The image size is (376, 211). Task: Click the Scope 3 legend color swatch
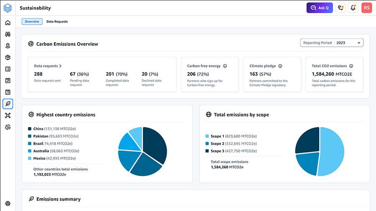pos(207,151)
